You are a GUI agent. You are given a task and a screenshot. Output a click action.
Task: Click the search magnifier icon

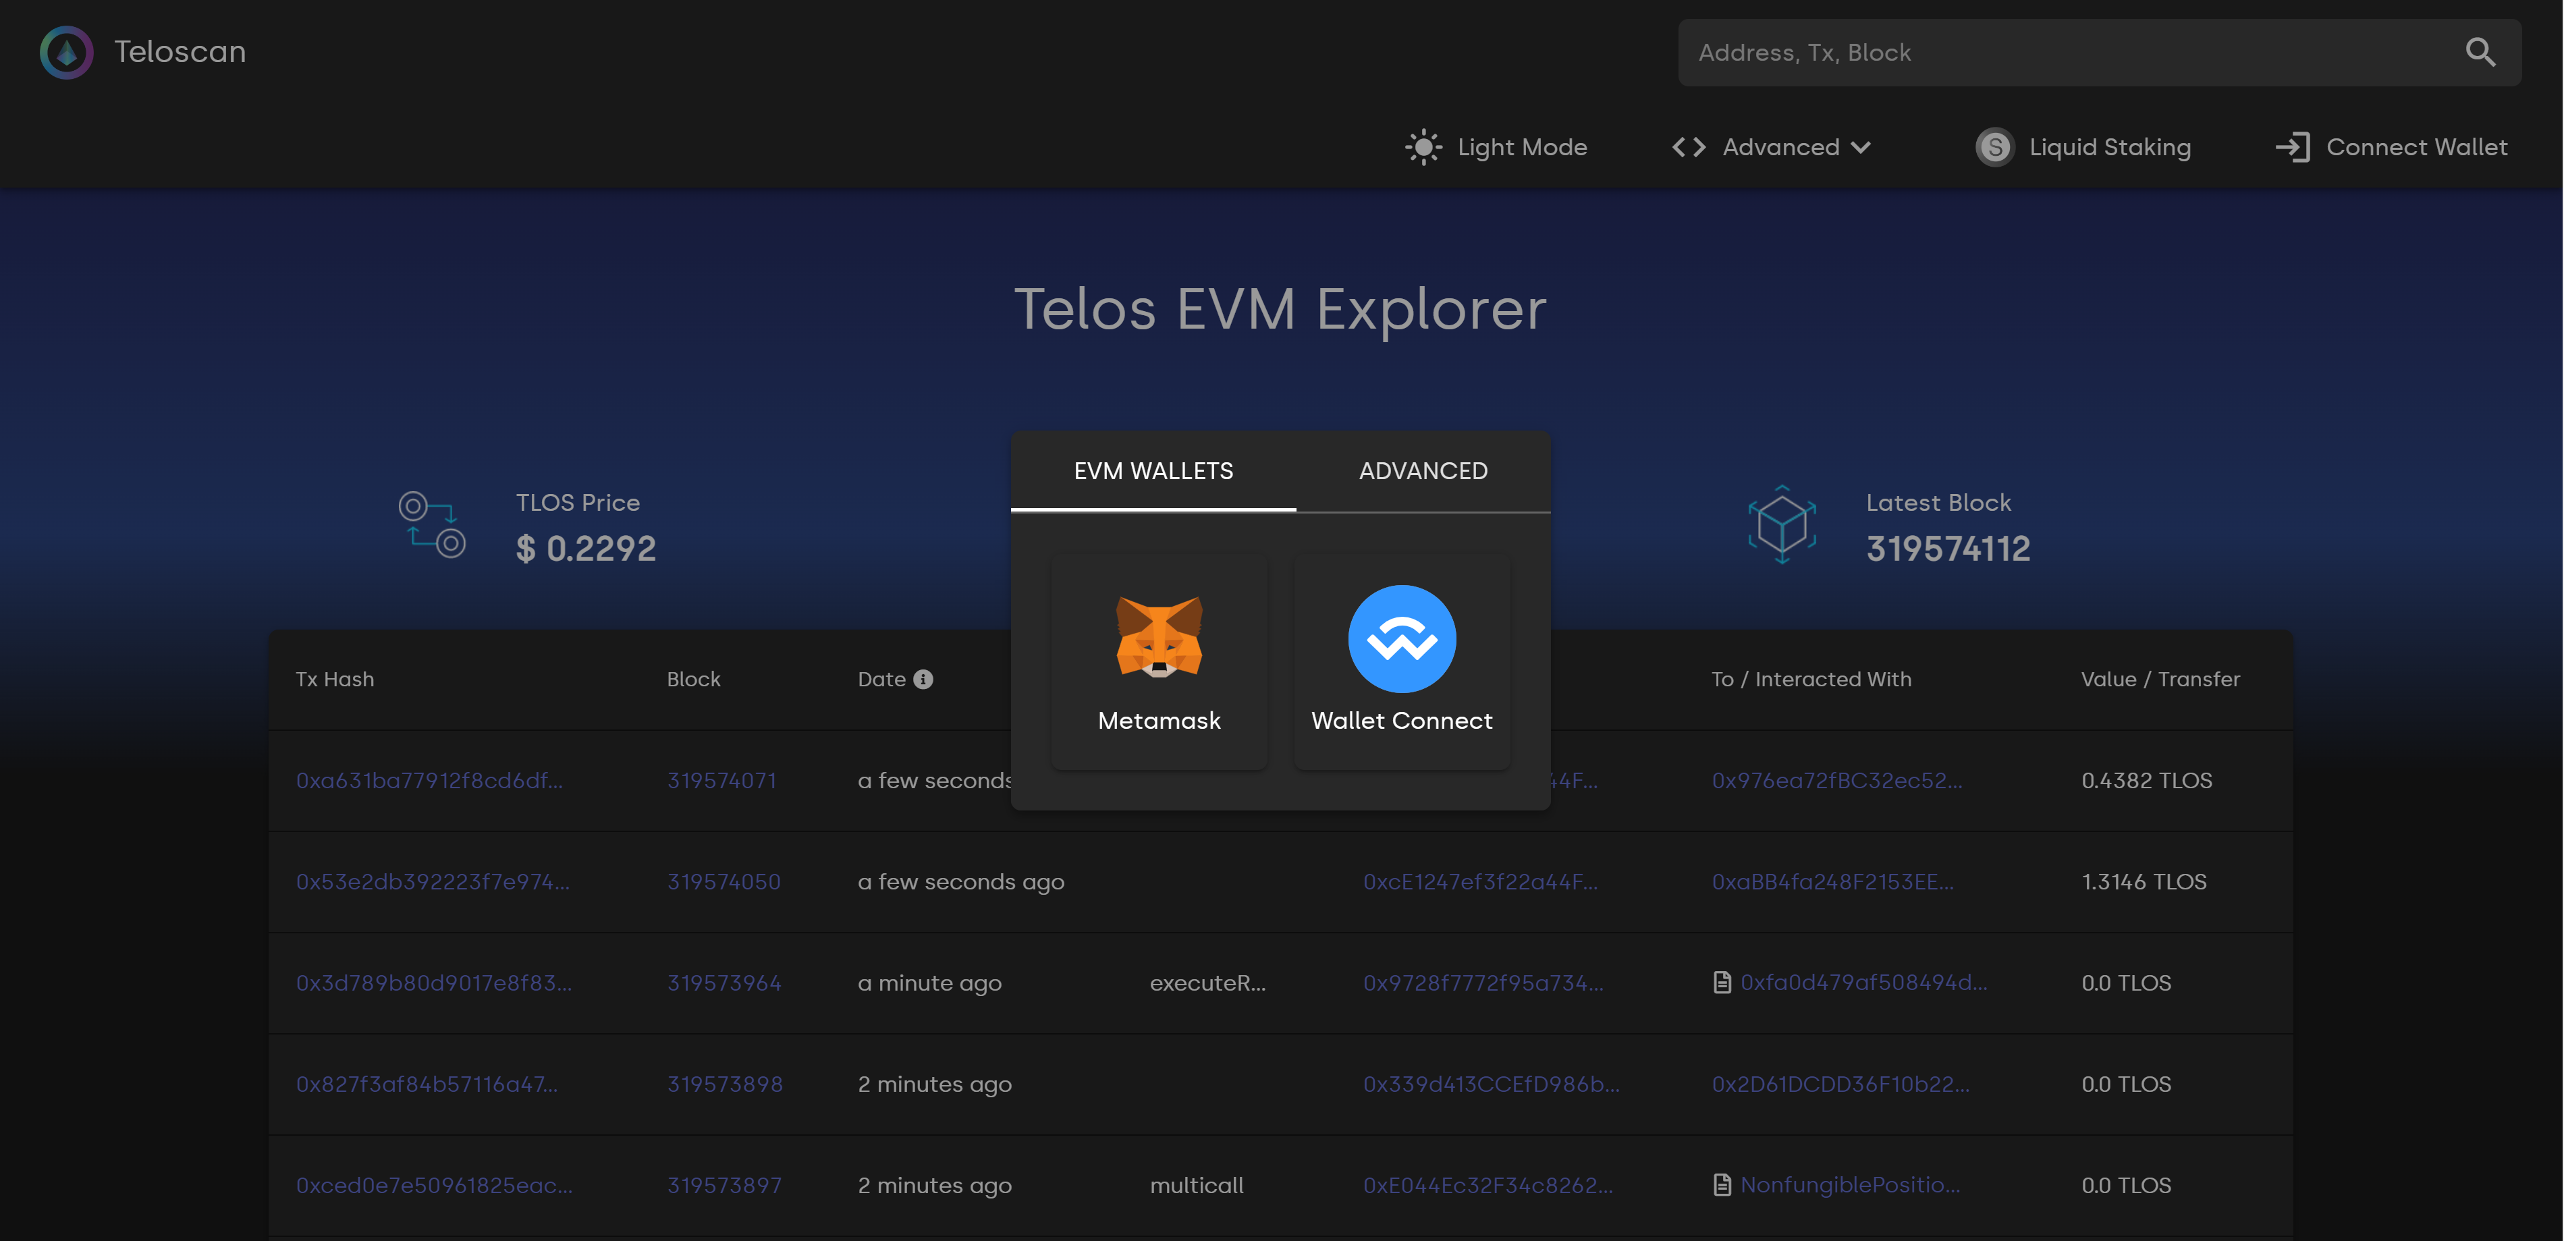[2480, 51]
